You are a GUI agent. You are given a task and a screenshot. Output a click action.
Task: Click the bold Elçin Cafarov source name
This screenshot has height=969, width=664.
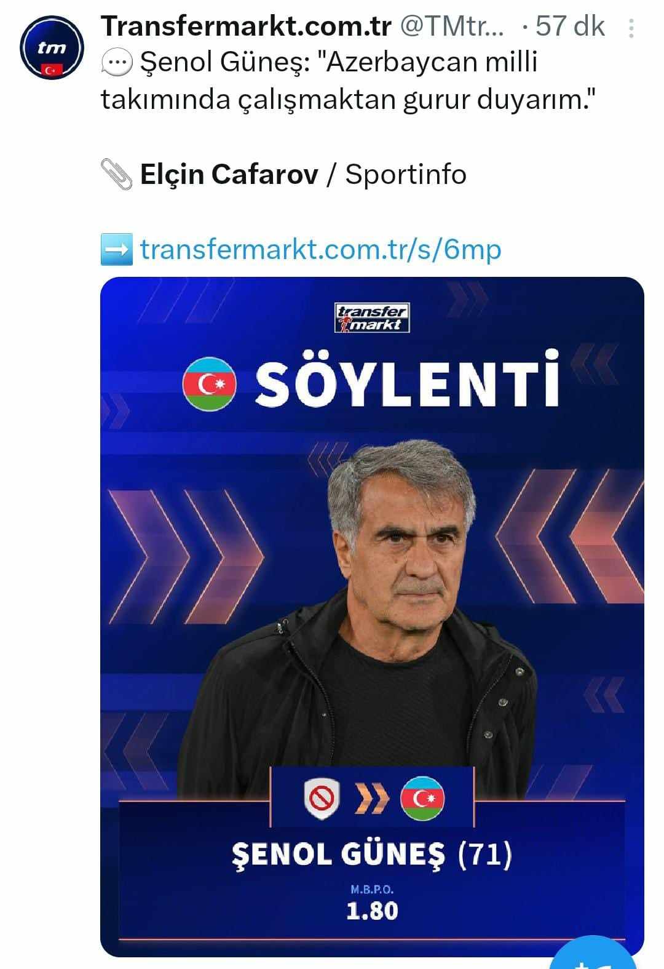229,175
